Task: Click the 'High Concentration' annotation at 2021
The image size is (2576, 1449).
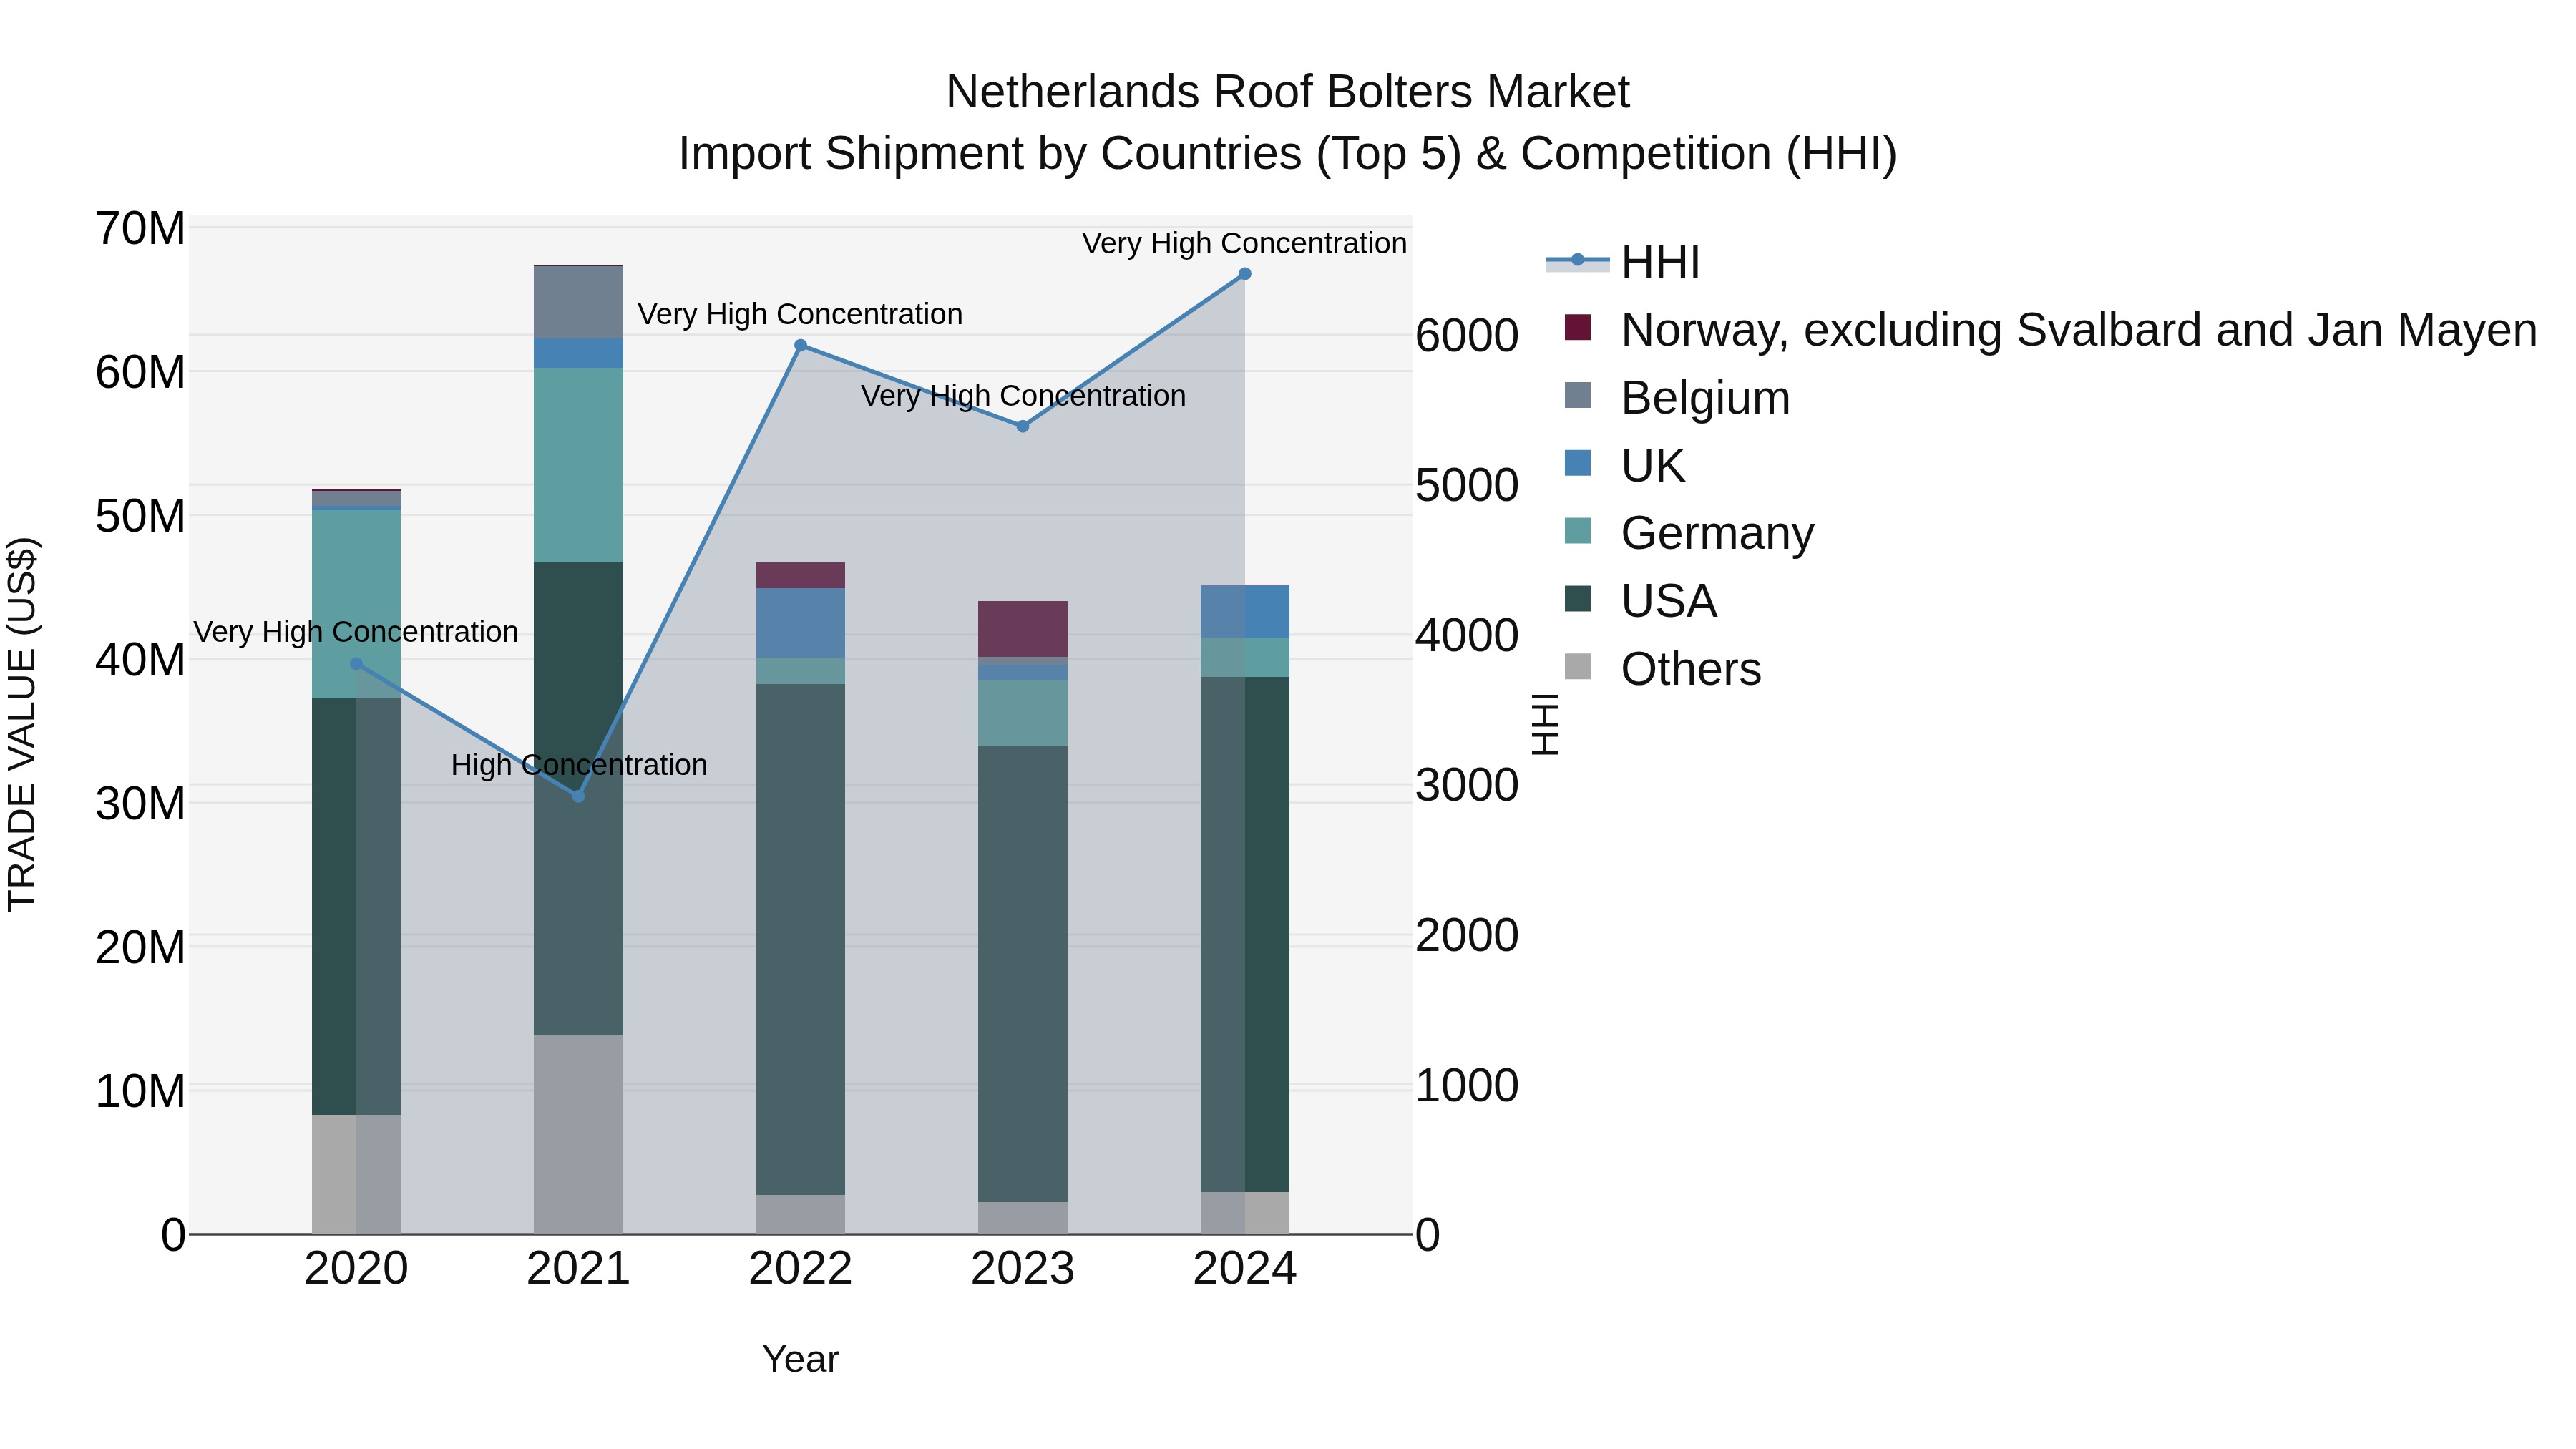Action: pos(579,765)
